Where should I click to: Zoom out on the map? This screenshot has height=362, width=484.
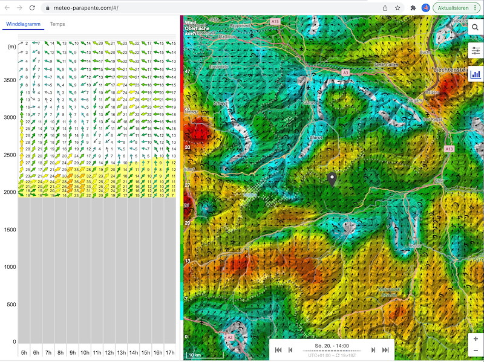pos(476,351)
